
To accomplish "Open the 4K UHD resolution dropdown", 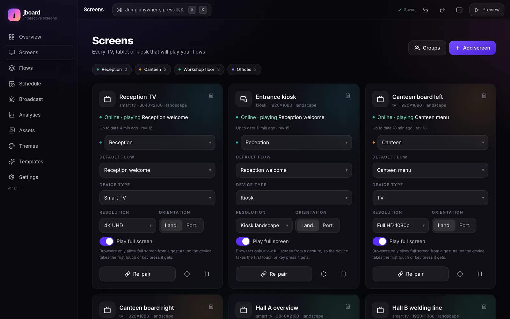I will (127, 226).
